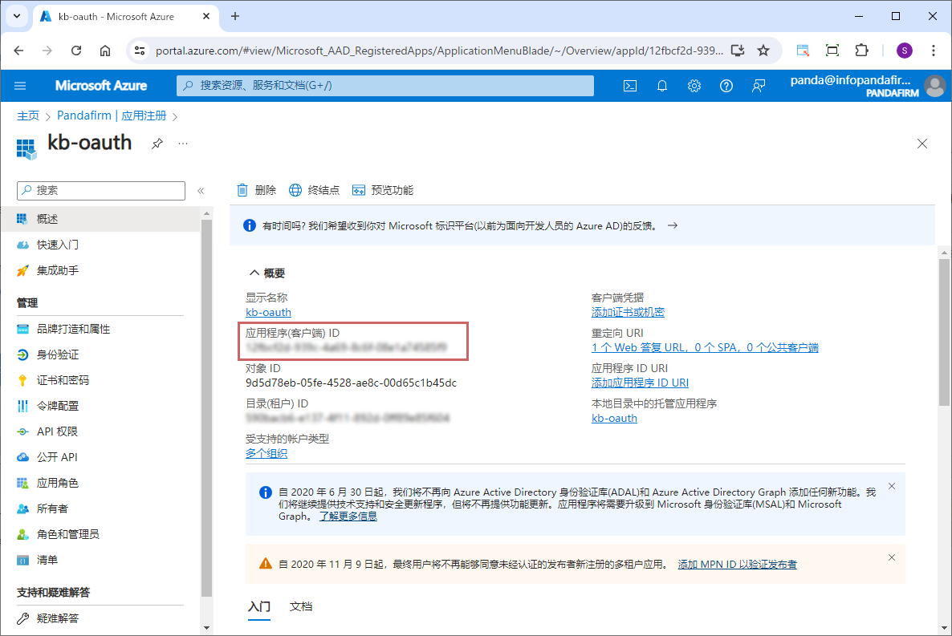
Task: Select 证书和密码 in sidebar
Action: coord(63,380)
